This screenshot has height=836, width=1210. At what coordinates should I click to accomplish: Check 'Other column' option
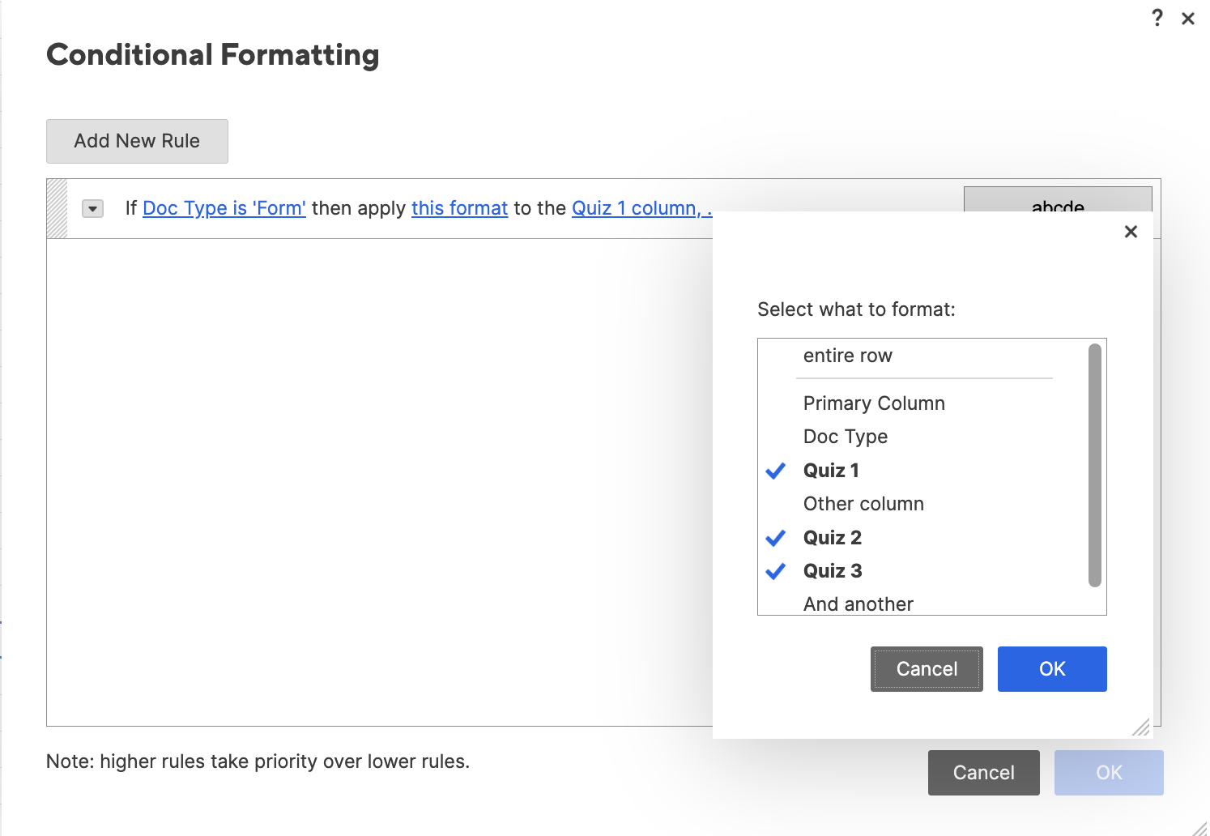863,504
